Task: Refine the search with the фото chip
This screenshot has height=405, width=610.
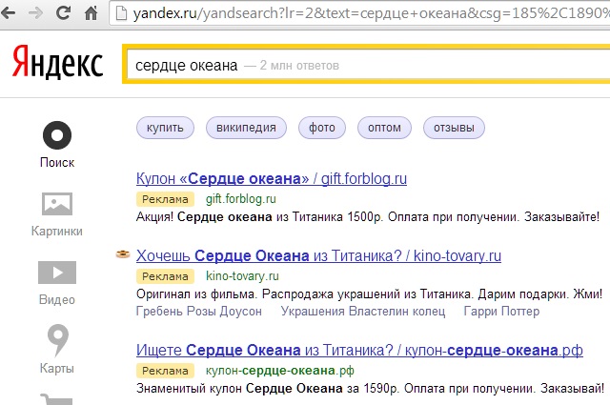Action: click(x=322, y=128)
